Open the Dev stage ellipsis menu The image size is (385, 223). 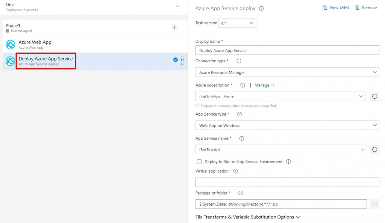[x=177, y=6]
